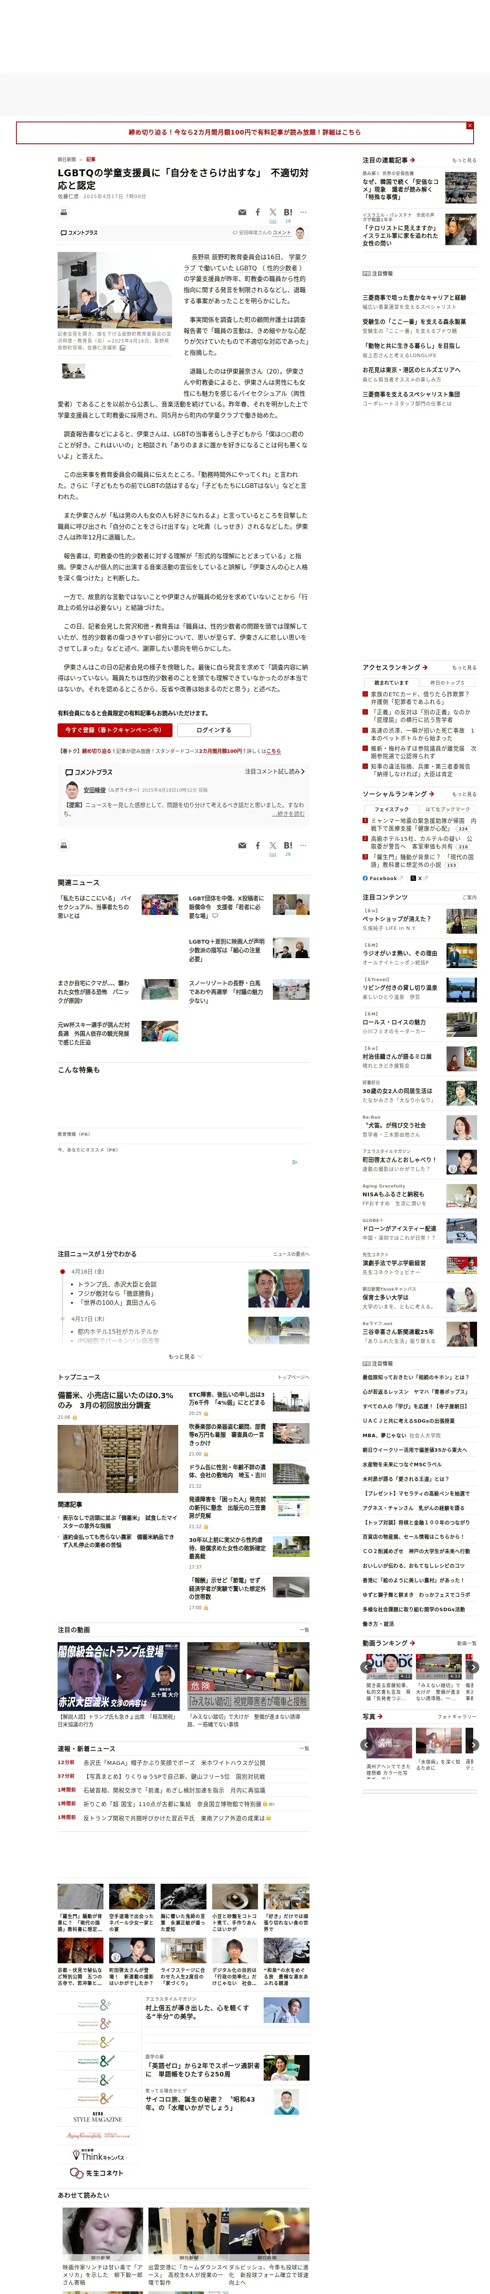Open 三菱商事で培った豊かなキャリアと経験 link

pos(414,297)
